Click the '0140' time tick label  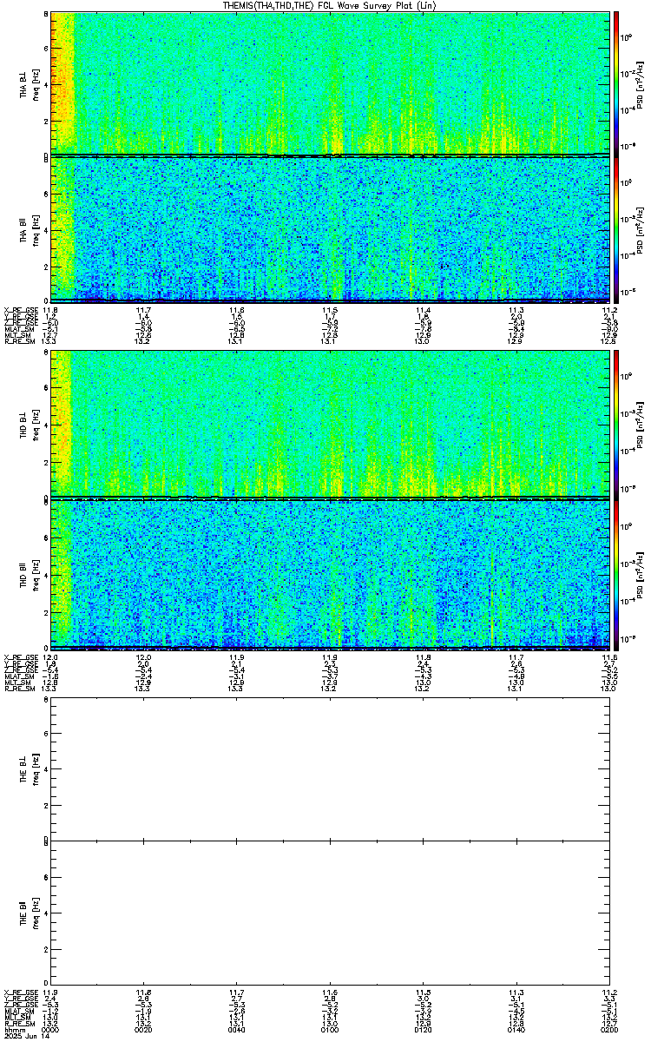(516, 1030)
